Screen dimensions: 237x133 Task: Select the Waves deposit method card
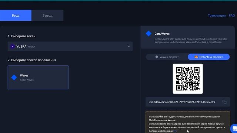[x=38, y=77]
